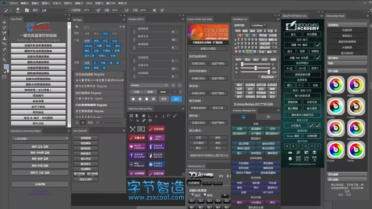Screen dimensions: 372x209
Task: Click the layers stack icon in Beauty Retouch
Action: click(290, 159)
